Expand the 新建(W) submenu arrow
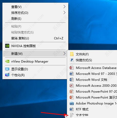 (x=64, y=54)
